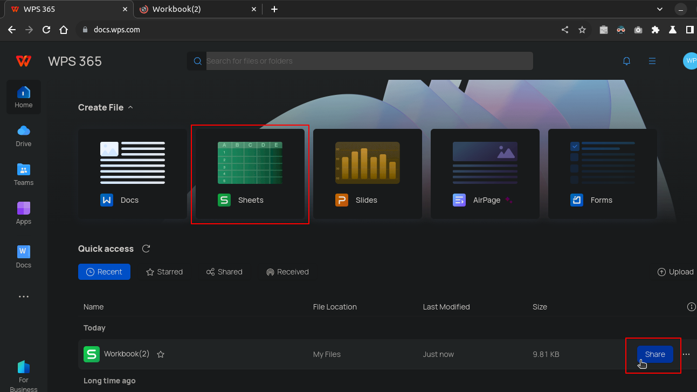Viewport: 697px width, 392px height.
Task: Switch to the Received tab
Action: point(287,272)
